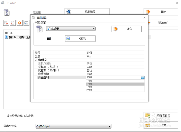Select the 比特率 row
Viewport: 181px width, 132px height.
pos(89,70)
